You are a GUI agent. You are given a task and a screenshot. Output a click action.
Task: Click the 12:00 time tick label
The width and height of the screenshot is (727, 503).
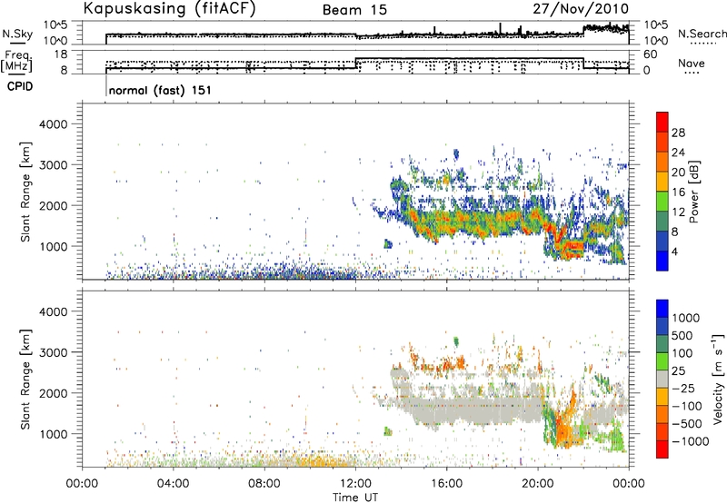click(x=355, y=484)
